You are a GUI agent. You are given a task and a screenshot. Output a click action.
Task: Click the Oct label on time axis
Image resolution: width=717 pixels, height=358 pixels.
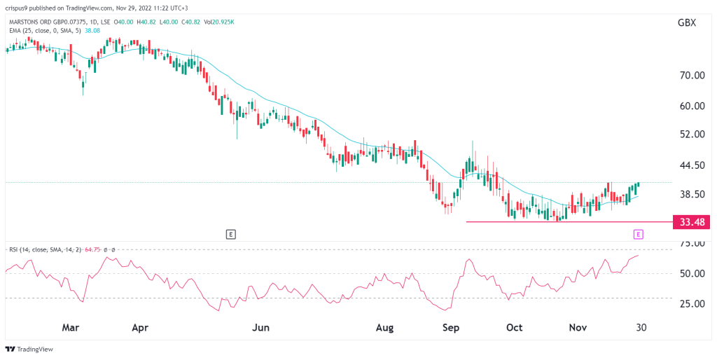[x=515, y=328]
